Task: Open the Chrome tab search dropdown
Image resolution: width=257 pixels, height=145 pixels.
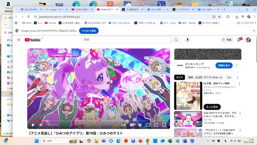Action: click(16, 10)
